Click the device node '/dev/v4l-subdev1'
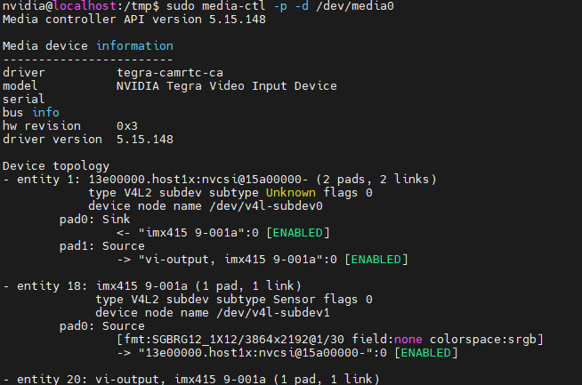The width and height of the screenshot is (582, 385). (x=273, y=313)
